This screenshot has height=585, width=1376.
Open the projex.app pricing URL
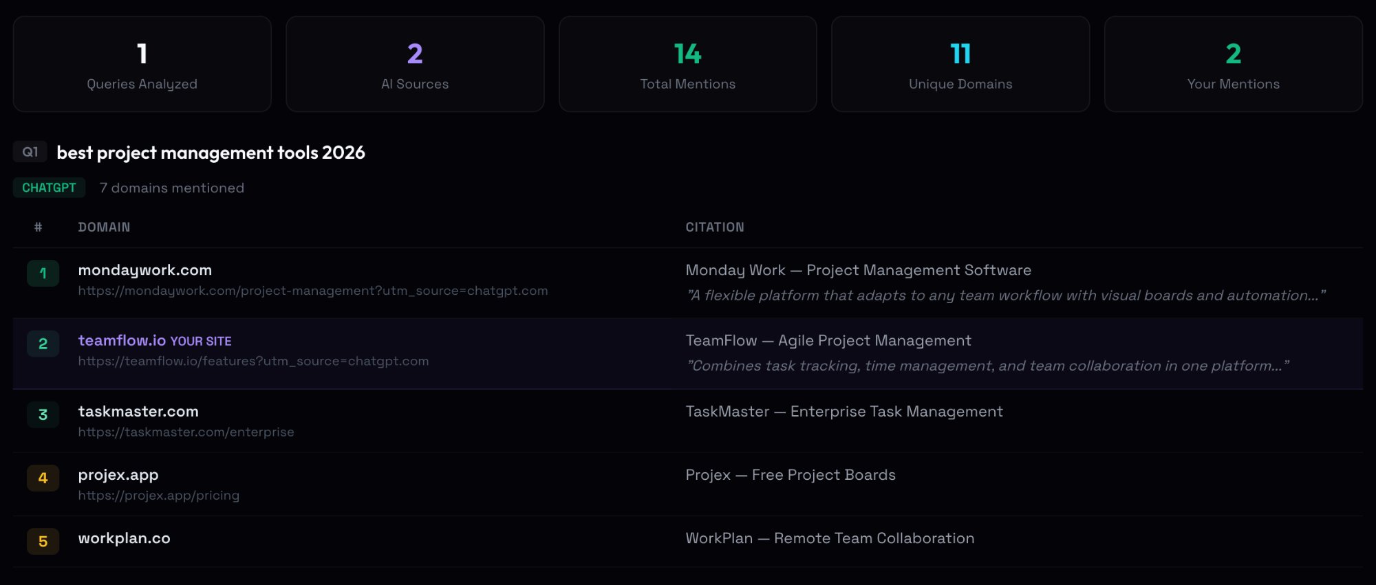pos(158,496)
